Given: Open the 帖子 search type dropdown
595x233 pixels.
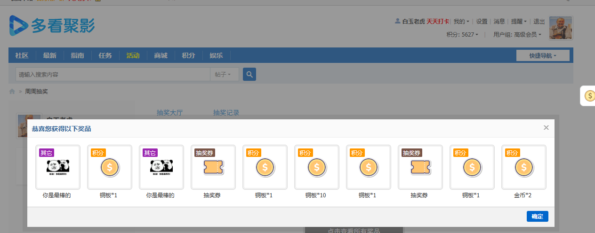Looking at the screenshot, I should 223,74.
